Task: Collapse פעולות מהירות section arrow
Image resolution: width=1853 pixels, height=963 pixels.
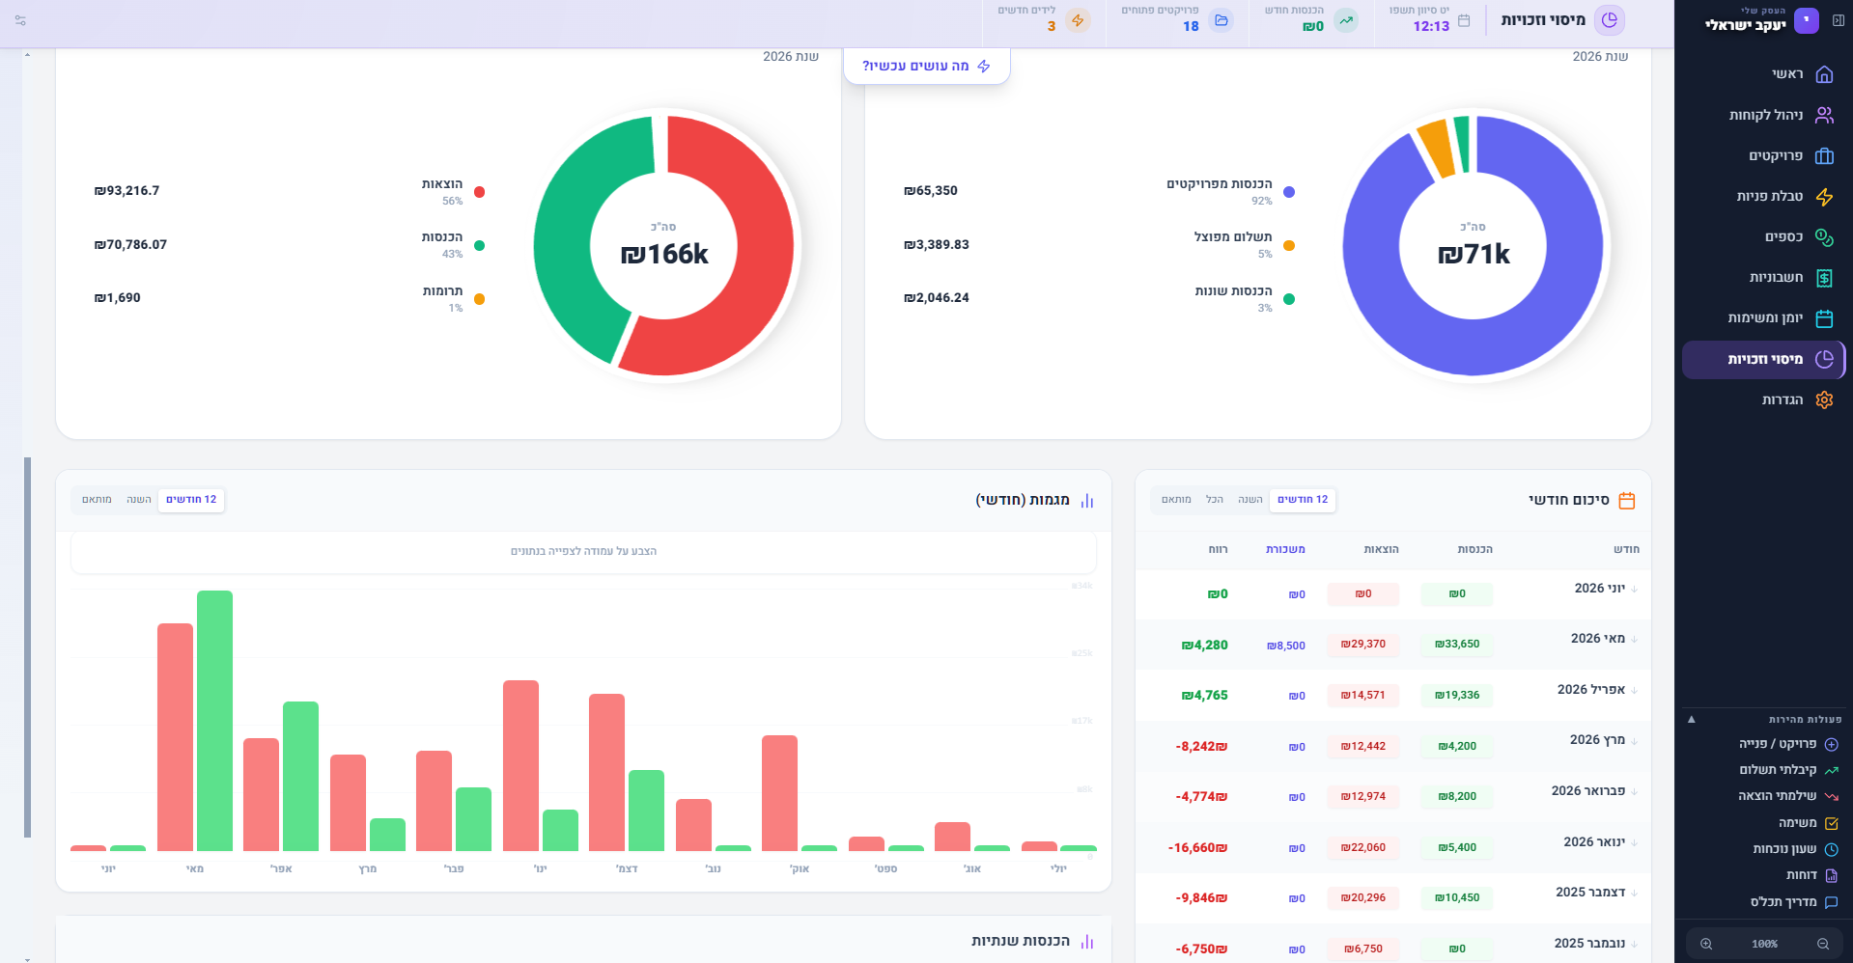Action: (x=1691, y=720)
